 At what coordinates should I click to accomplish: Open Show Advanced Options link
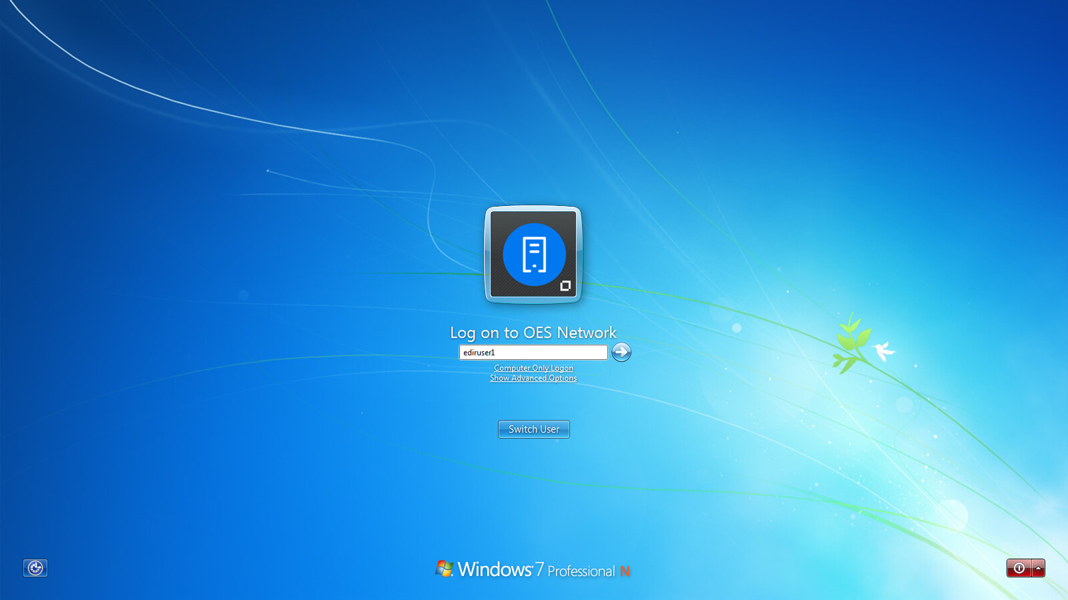533,378
